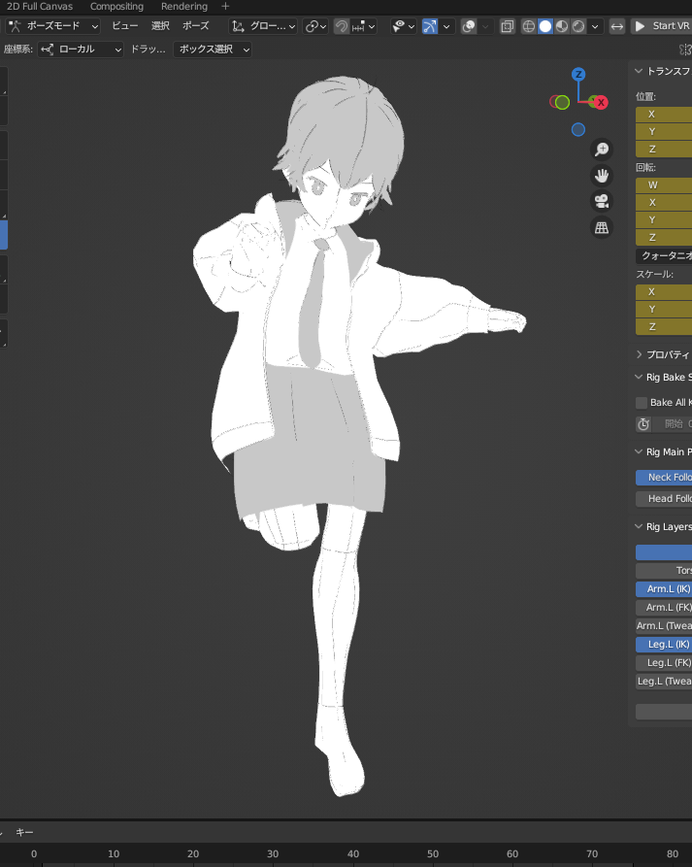Click the green Y circle on navigation gizmo
Screen dimensions: 692x867
click(x=562, y=102)
